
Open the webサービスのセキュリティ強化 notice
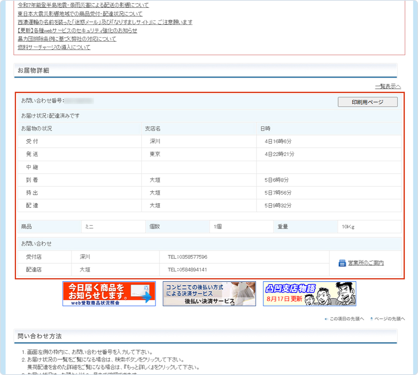click(x=77, y=30)
